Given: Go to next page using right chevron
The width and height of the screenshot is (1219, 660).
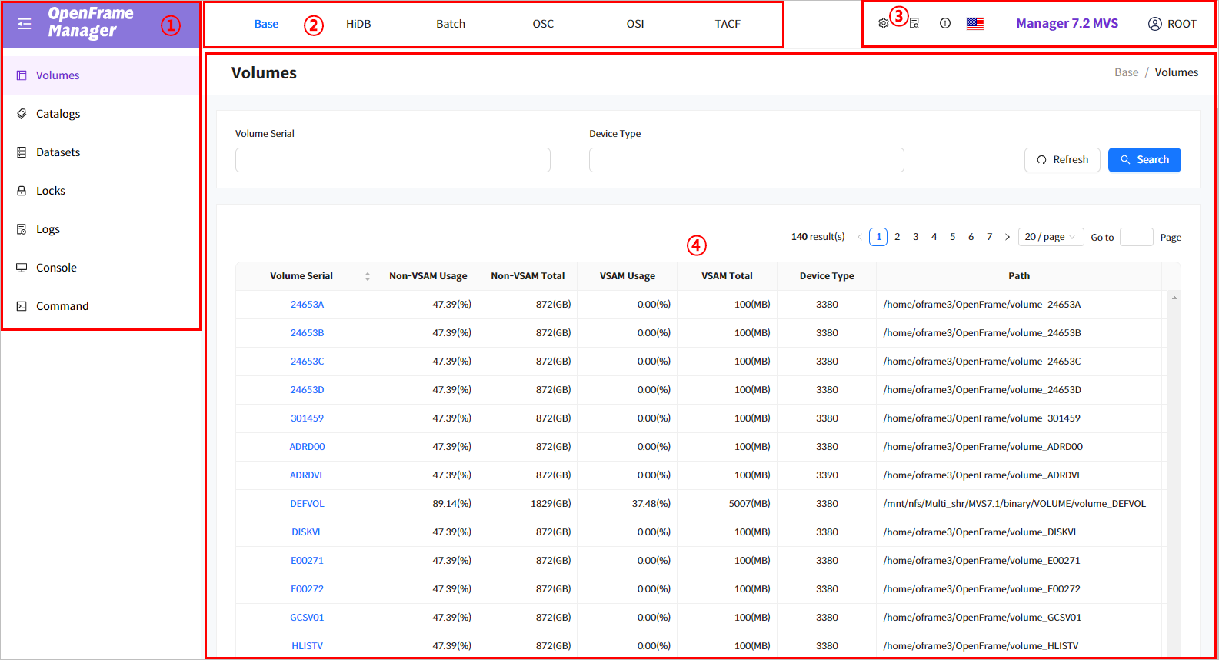Looking at the screenshot, I should click(x=1008, y=237).
